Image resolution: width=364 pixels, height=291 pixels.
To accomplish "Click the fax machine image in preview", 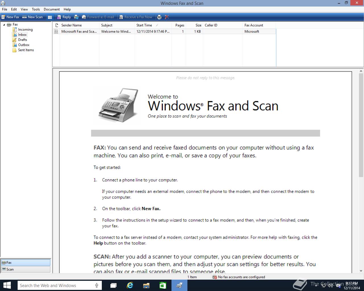I will [x=119, y=105].
